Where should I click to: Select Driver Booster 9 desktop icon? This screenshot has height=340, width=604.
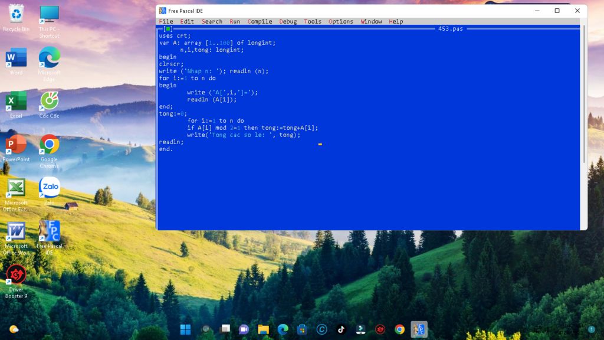(x=16, y=282)
